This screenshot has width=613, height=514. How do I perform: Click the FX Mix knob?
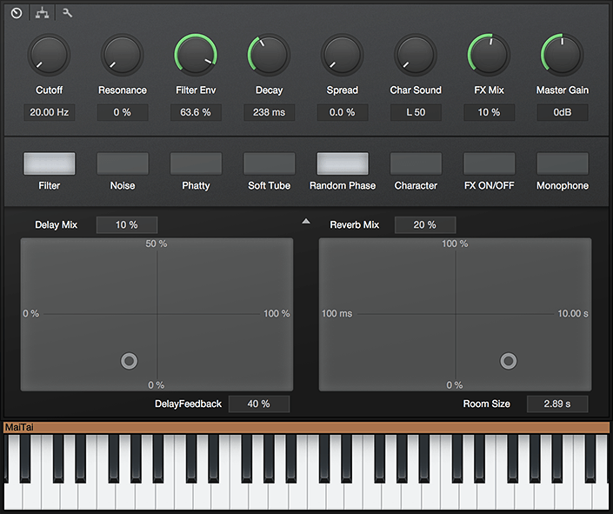(489, 55)
